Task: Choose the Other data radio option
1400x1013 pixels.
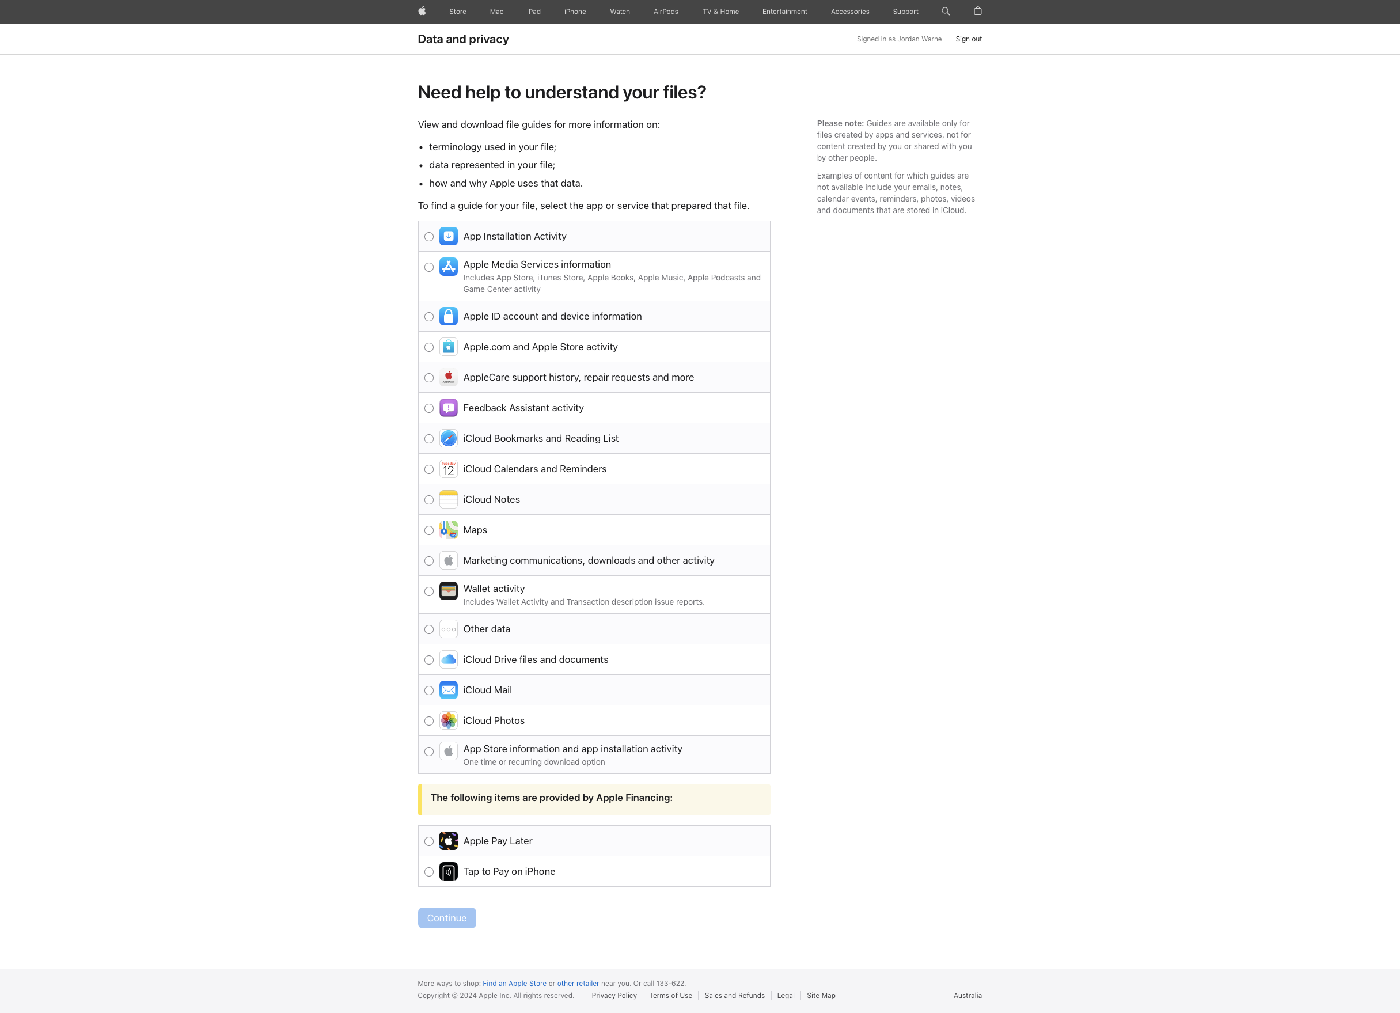Action: (429, 629)
